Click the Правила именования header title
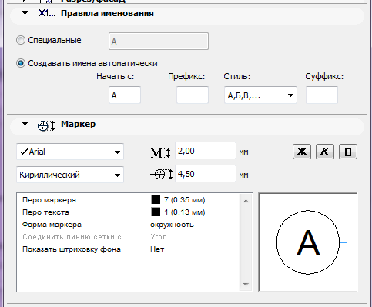372x307 pixels. click(107, 13)
